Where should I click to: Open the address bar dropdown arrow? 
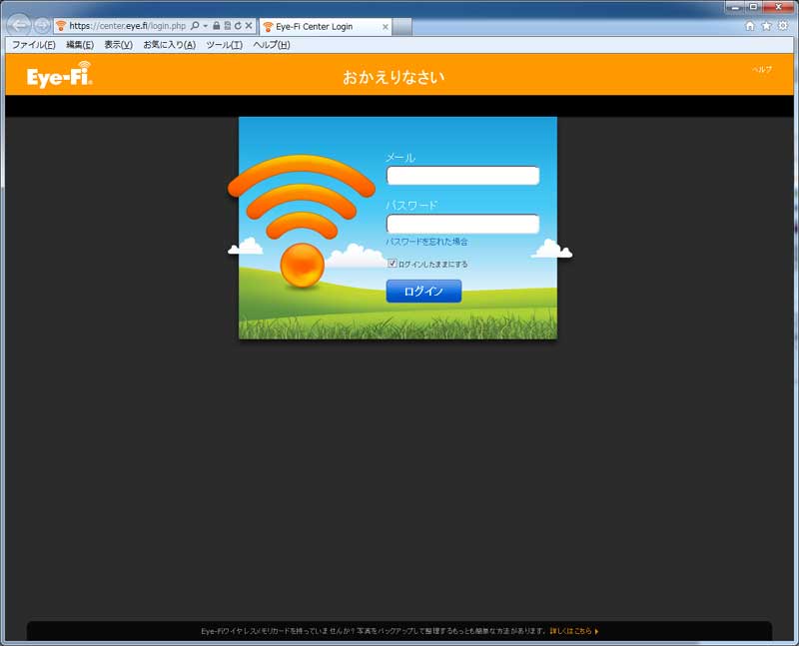coord(206,26)
